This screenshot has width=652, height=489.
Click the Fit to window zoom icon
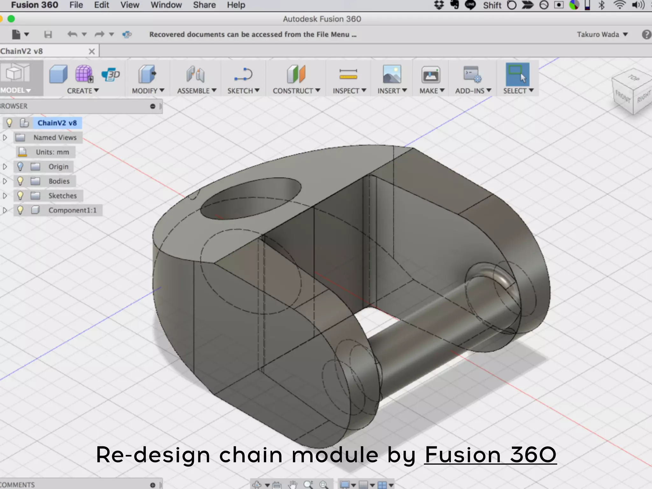tap(323, 485)
